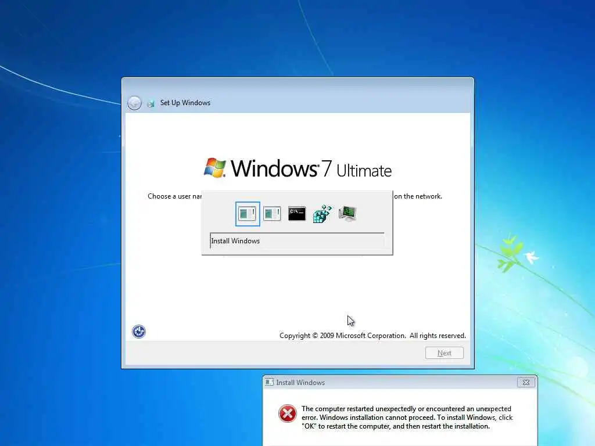Click the "Copyright © 2009 Microsoft Corporation" text
The width and height of the screenshot is (595, 446).
coord(343,336)
